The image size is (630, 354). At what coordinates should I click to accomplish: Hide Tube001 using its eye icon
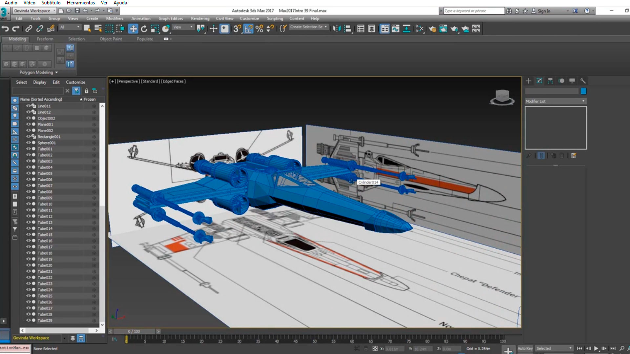[x=29, y=149]
